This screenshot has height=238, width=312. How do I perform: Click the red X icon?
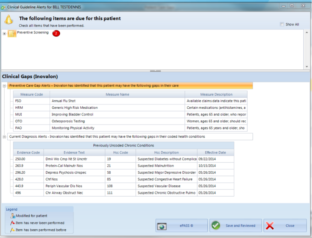tap(270, 226)
